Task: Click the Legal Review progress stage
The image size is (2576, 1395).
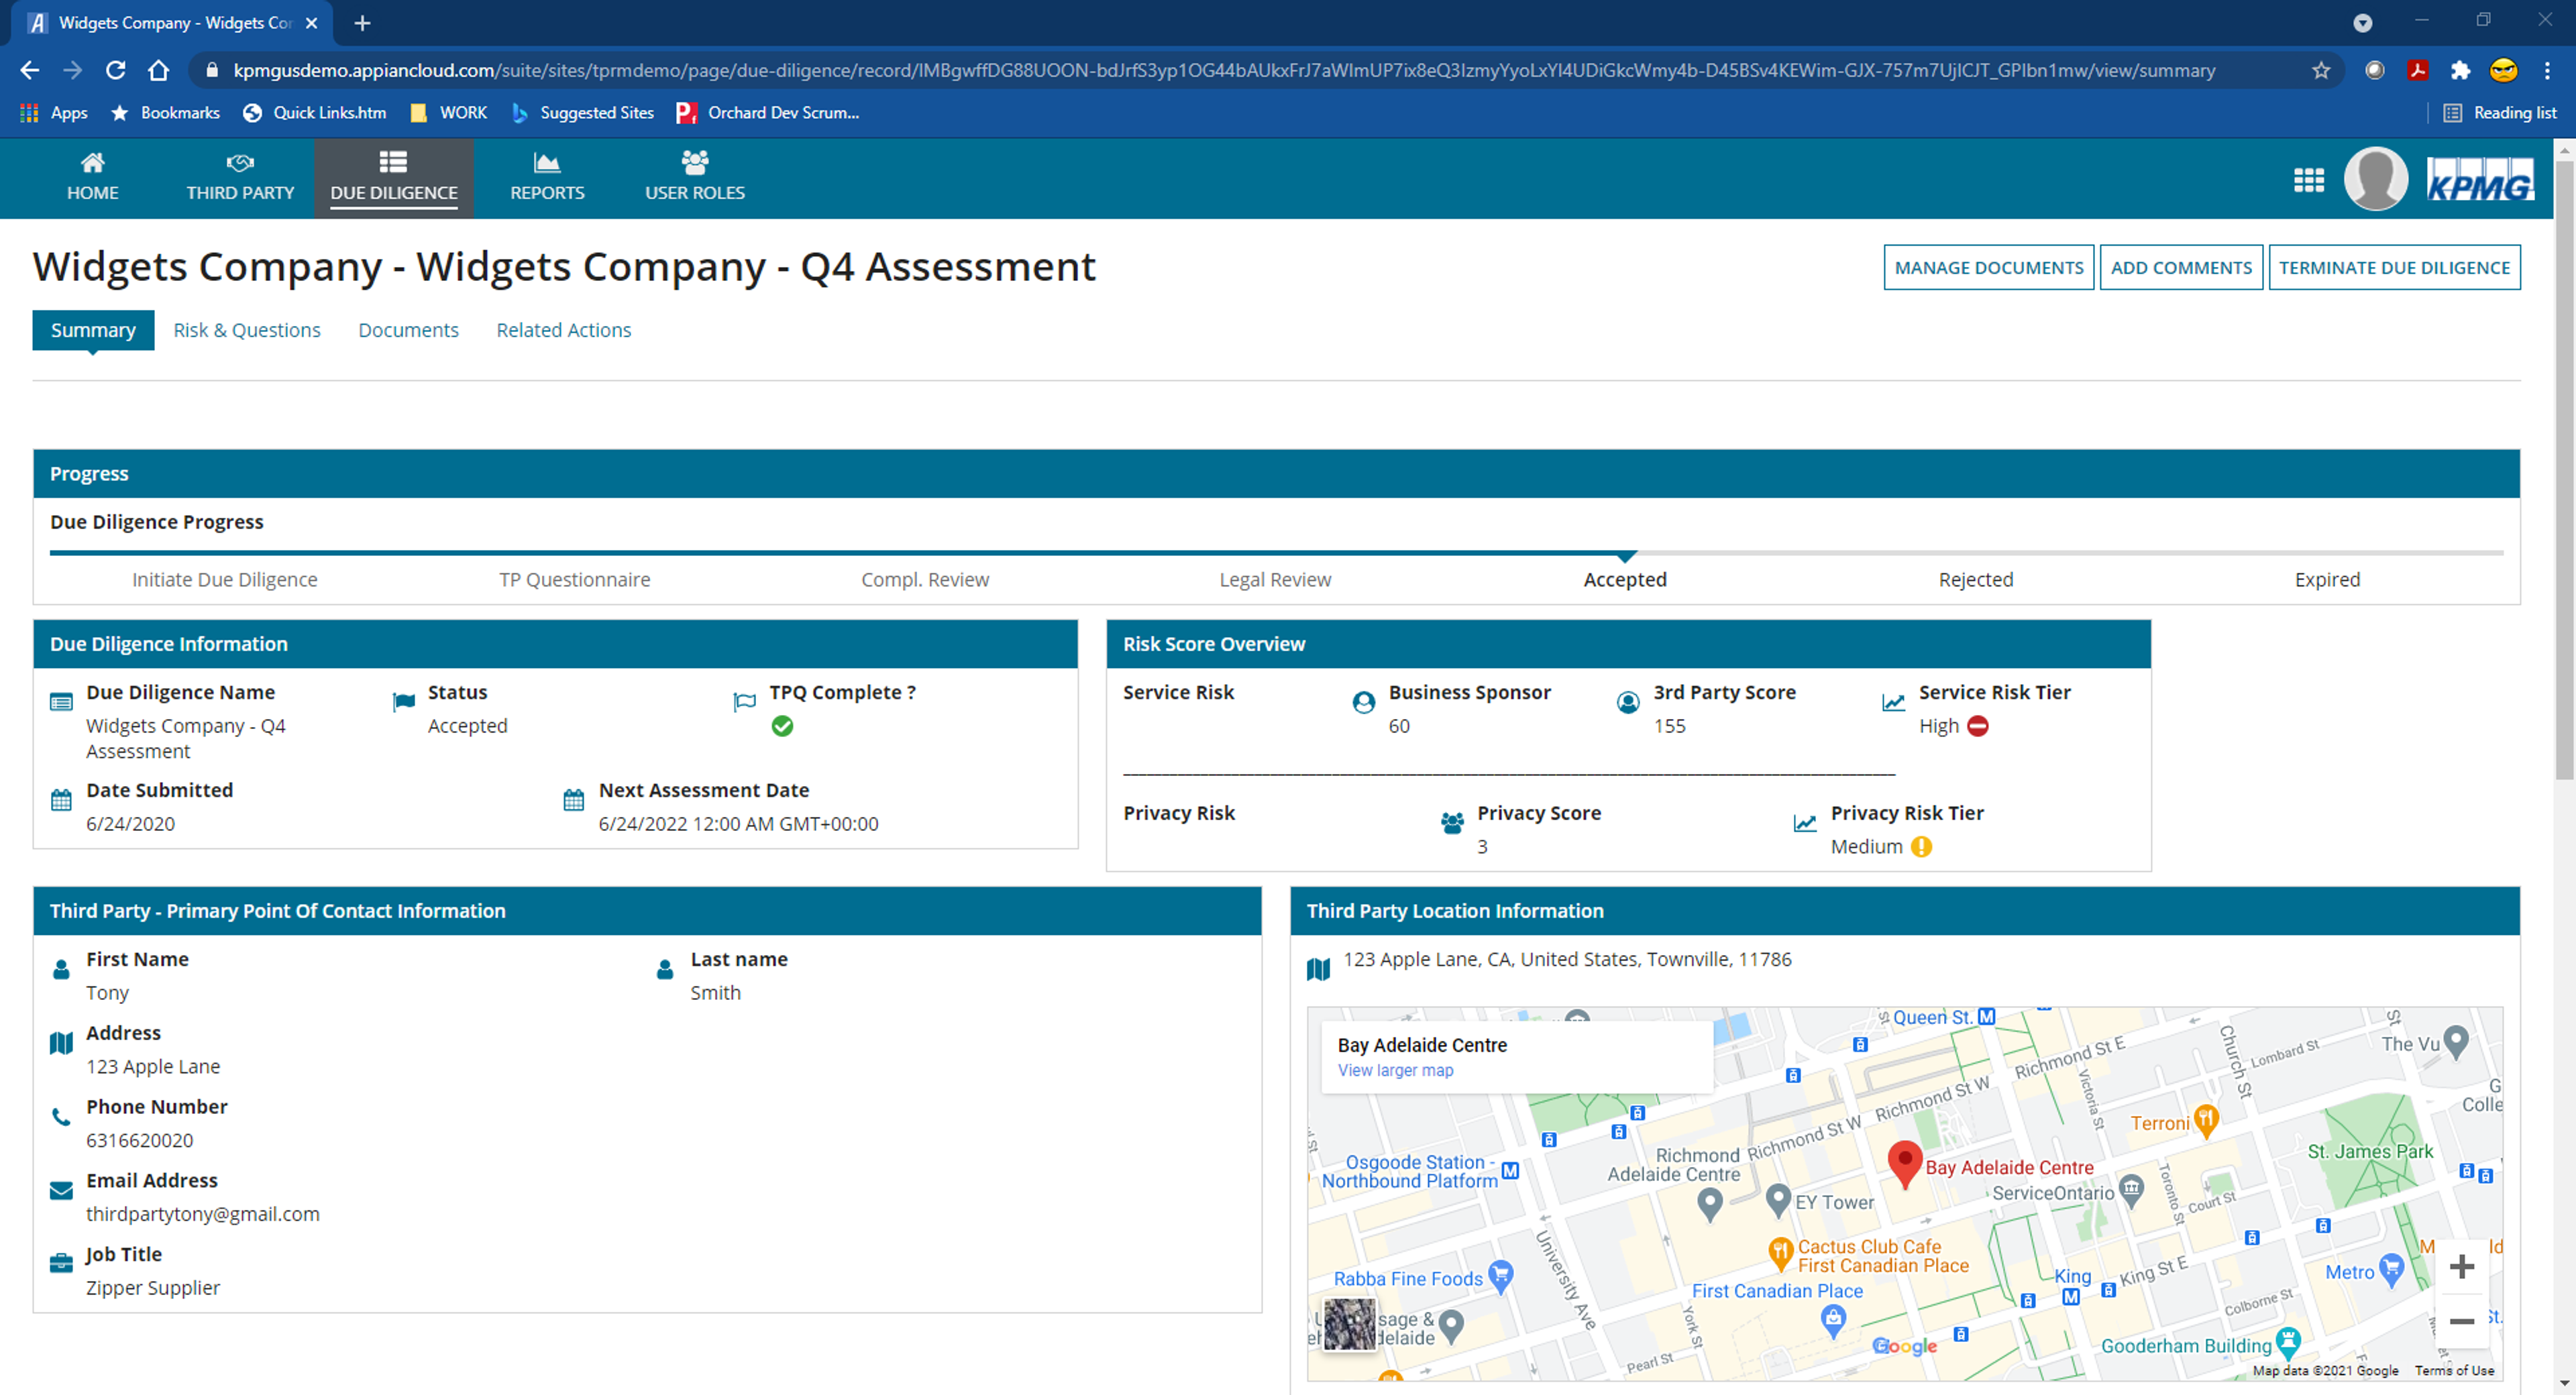Action: [x=1275, y=580]
